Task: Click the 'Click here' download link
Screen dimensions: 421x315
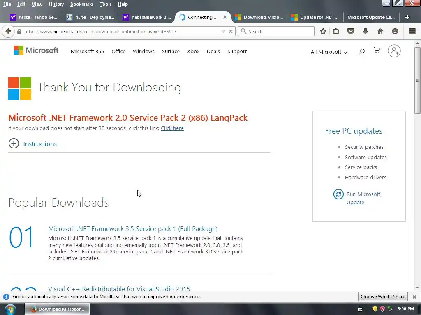Action: pos(172,128)
